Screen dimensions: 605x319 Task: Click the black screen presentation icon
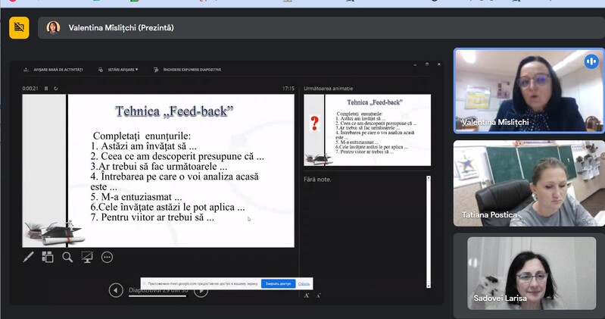[87, 257]
